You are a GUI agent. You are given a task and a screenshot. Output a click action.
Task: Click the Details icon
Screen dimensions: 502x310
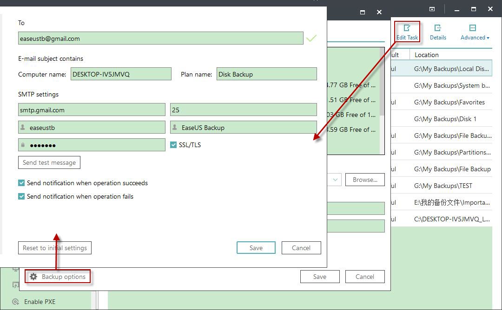click(438, 31)
